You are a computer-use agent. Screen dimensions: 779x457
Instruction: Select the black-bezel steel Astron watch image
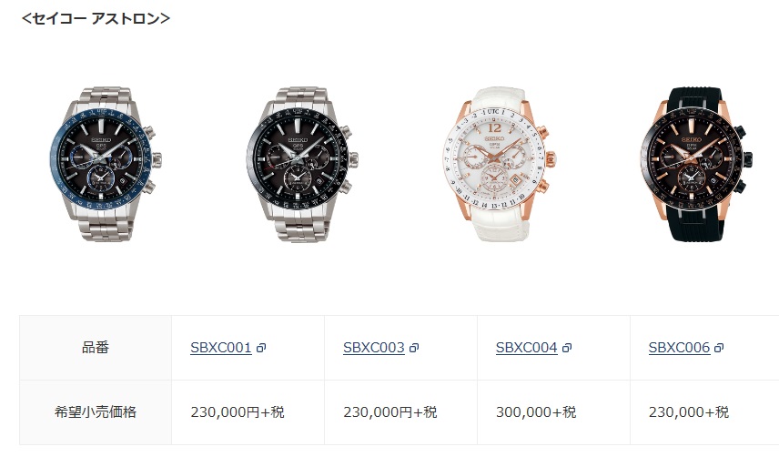(x=302, y=165)
